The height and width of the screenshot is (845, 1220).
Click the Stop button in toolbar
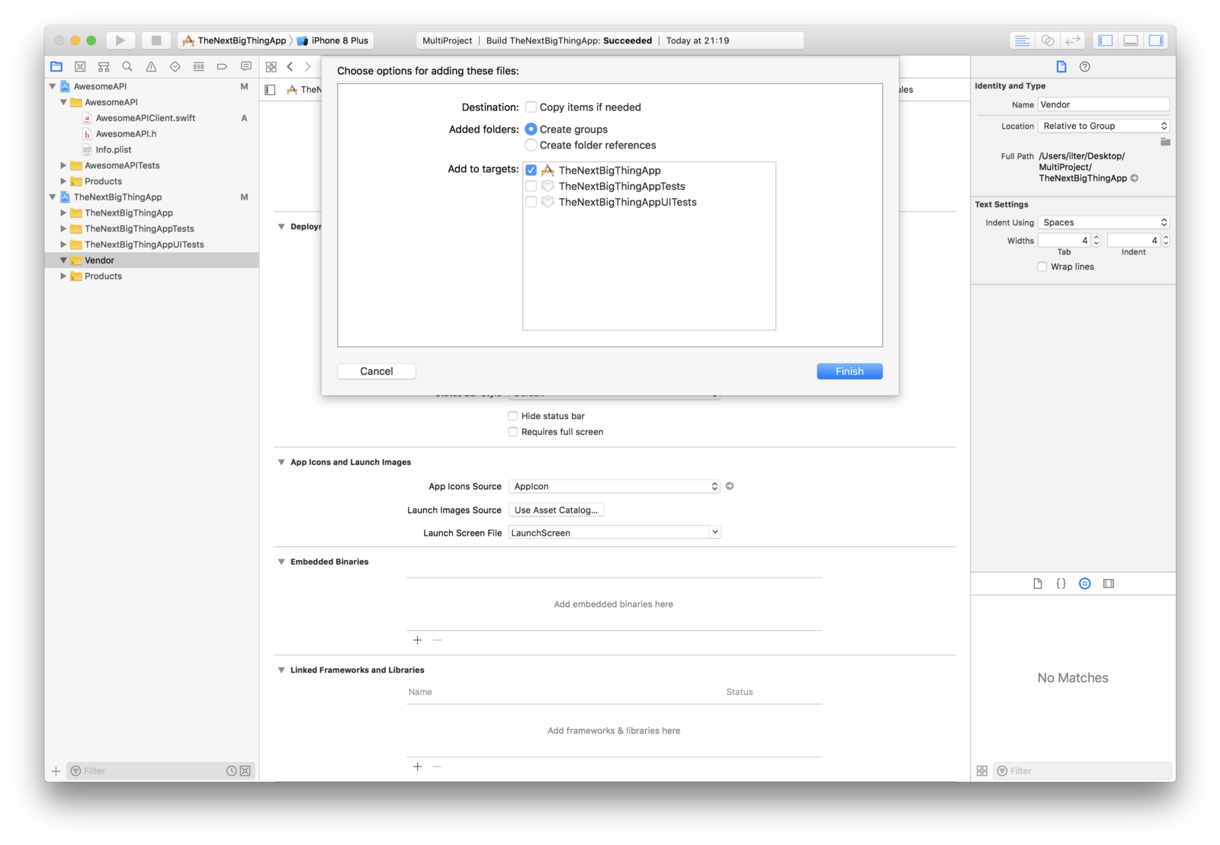156,40
